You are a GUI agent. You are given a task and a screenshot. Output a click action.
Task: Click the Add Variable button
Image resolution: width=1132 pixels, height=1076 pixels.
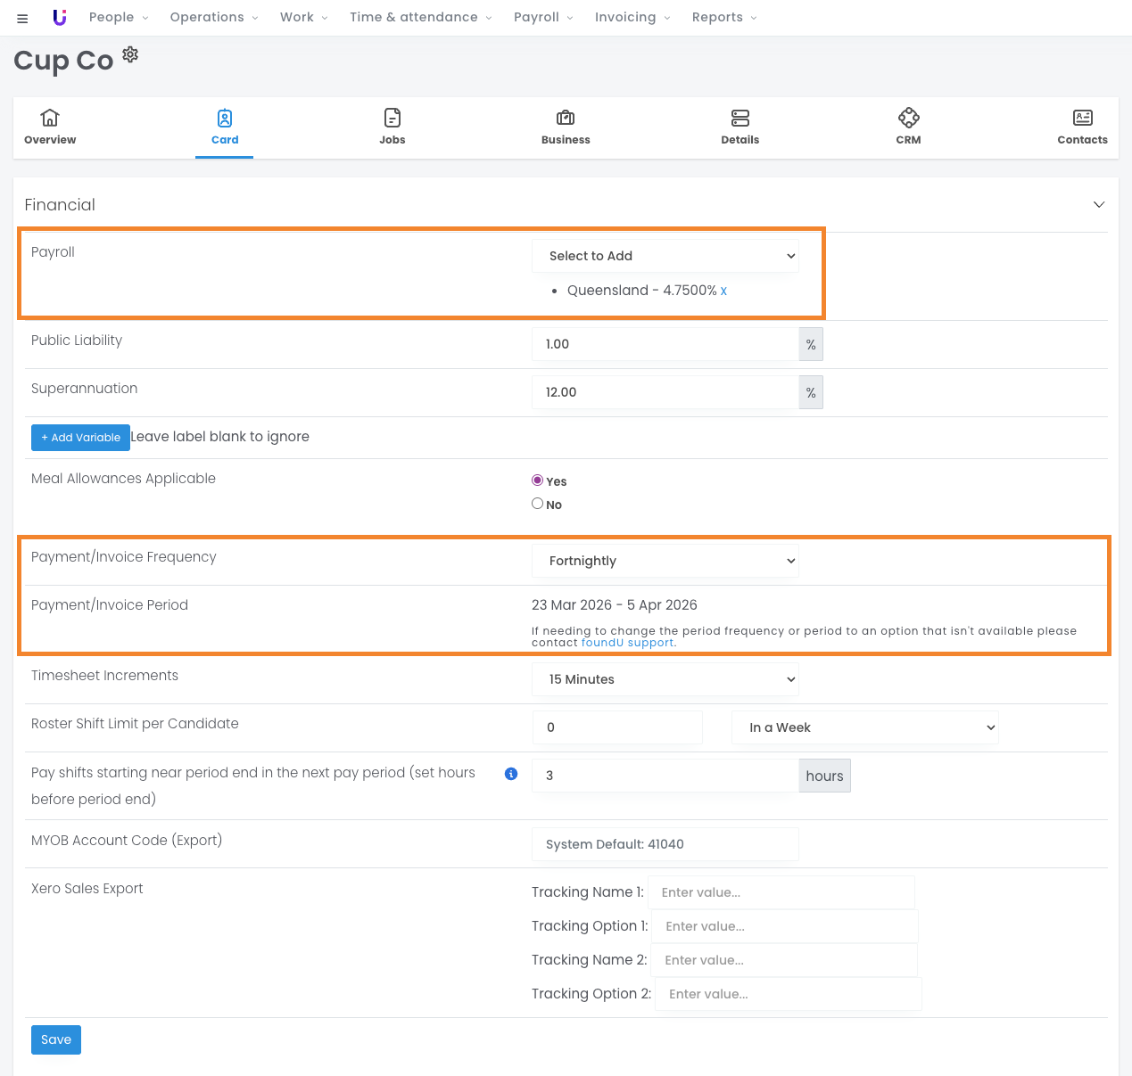coord(80,438)
